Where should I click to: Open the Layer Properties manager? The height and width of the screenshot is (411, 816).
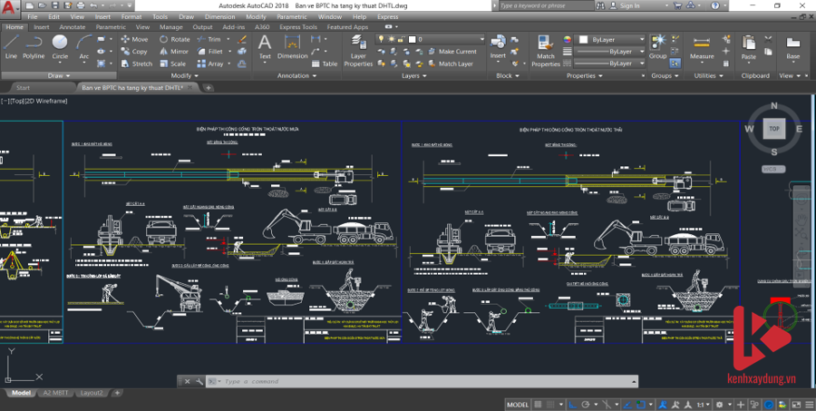pyautogui.click(x=358, y=50)
